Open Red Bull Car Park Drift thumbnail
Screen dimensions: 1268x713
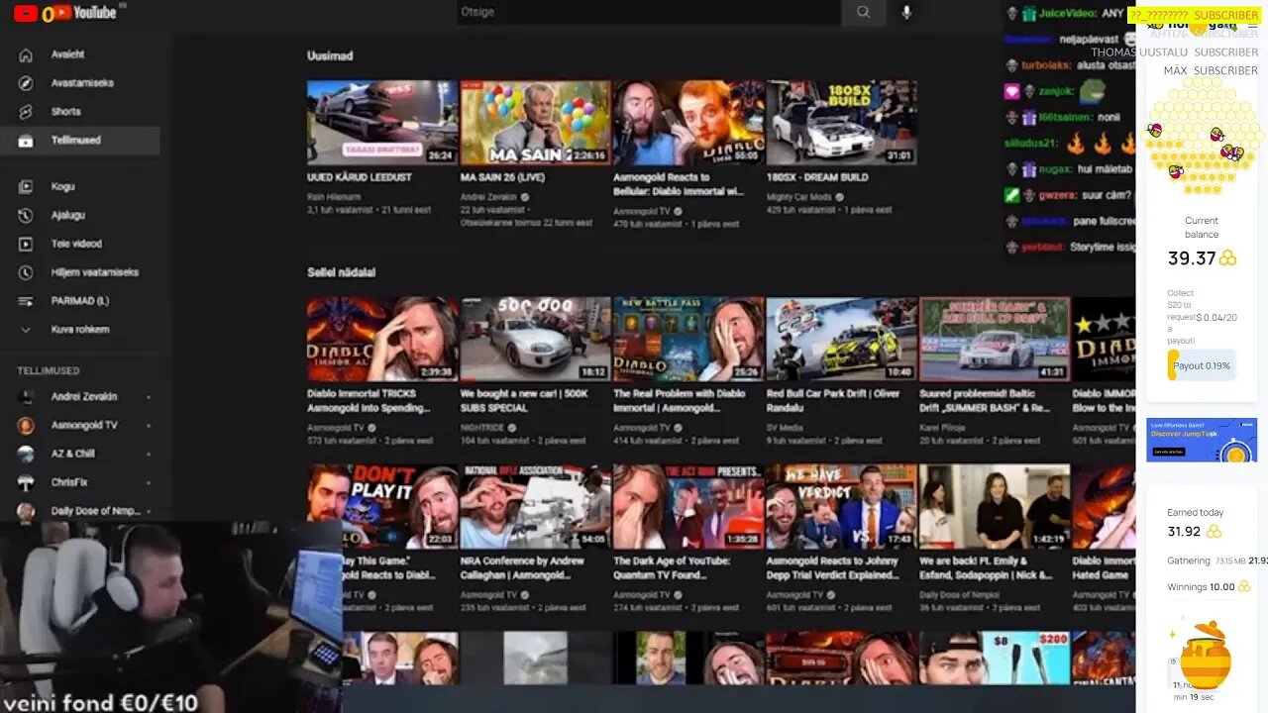[842, 339]
